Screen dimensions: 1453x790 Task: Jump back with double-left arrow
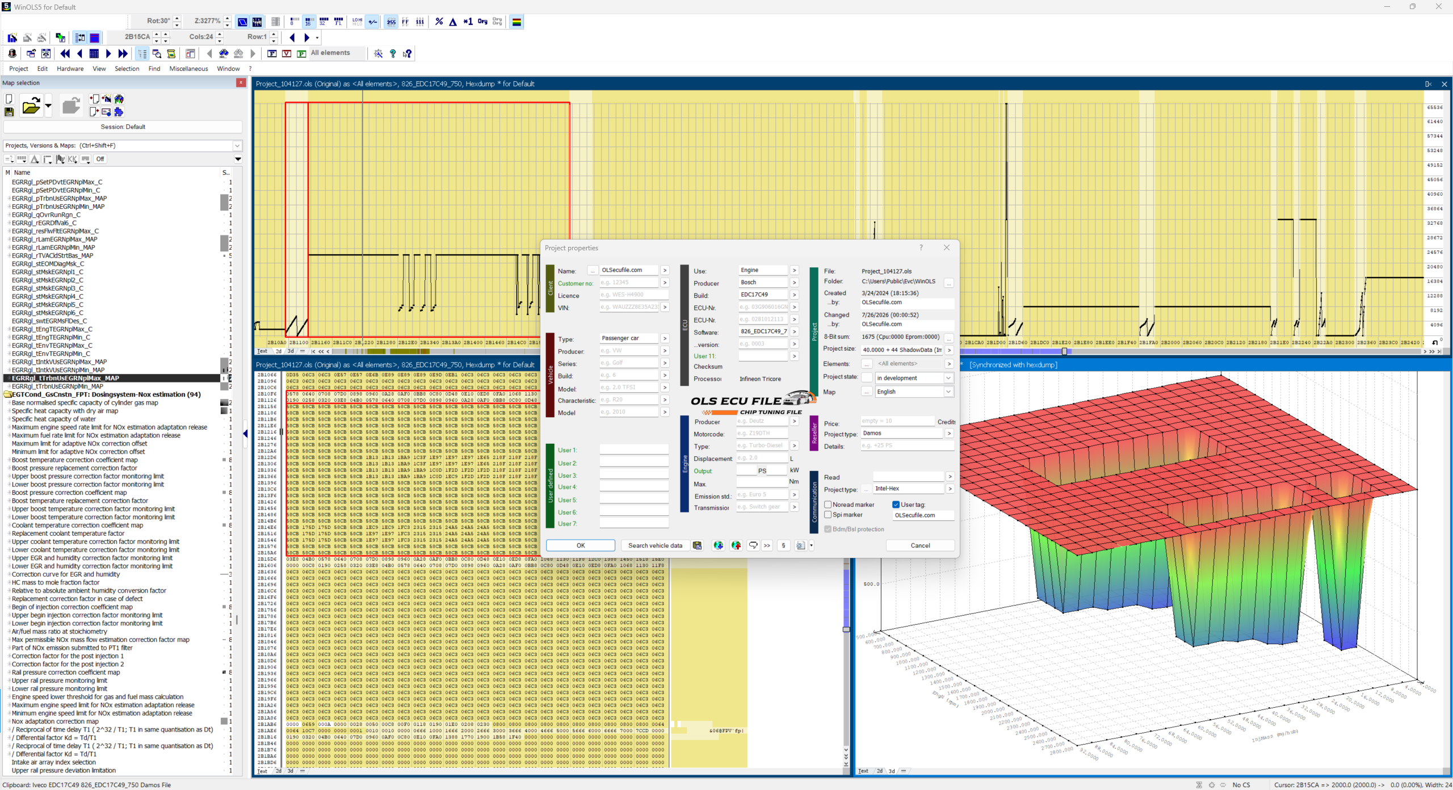65,53
